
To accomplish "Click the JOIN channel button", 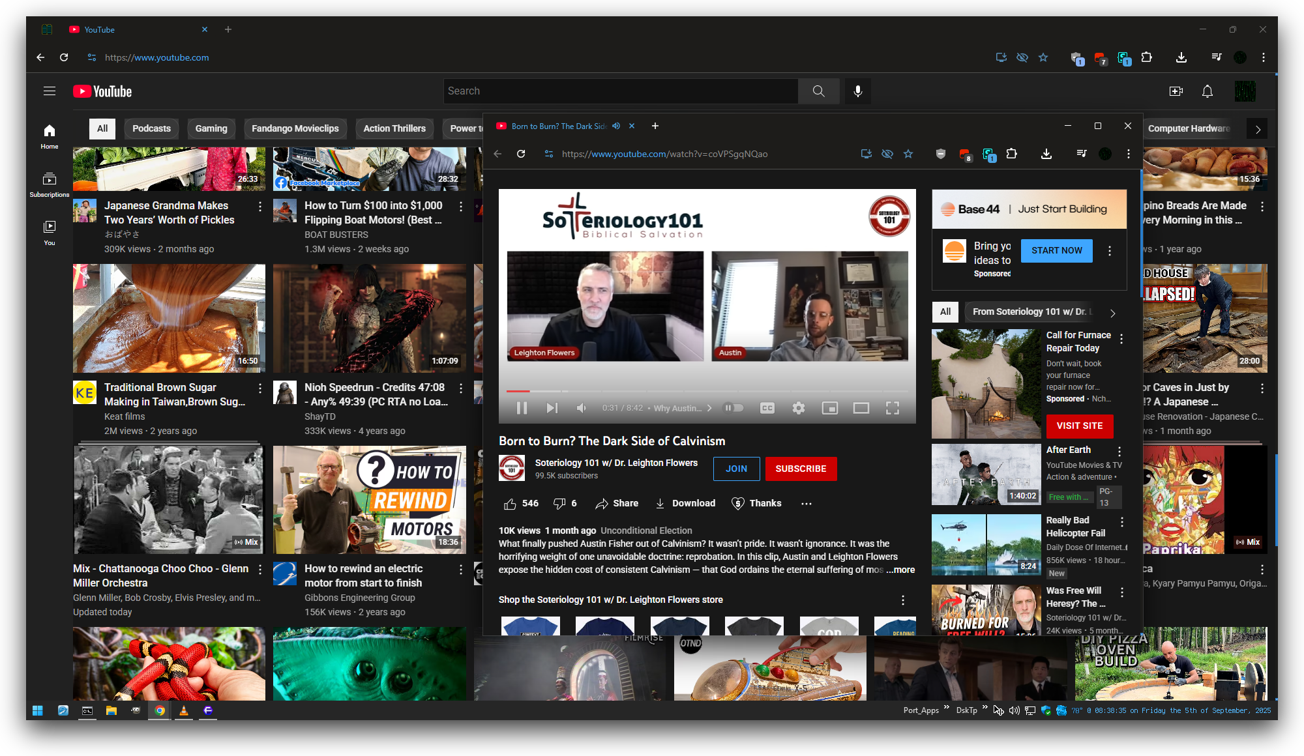I will pos(736,469).
